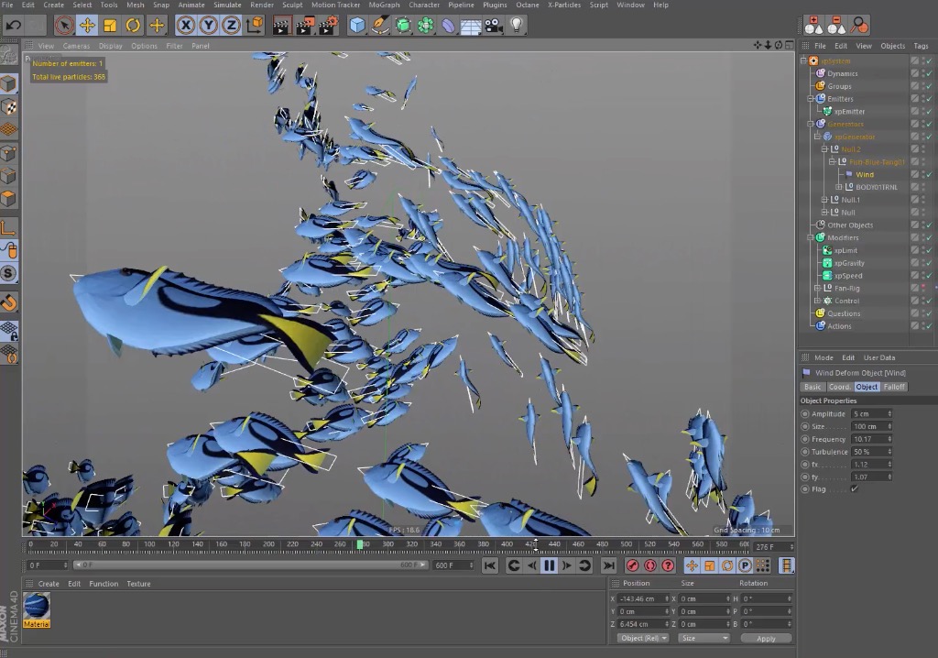Switch to the Falloff tab
This screenshot has height=658, width=938.
click(x=895, y=387)
